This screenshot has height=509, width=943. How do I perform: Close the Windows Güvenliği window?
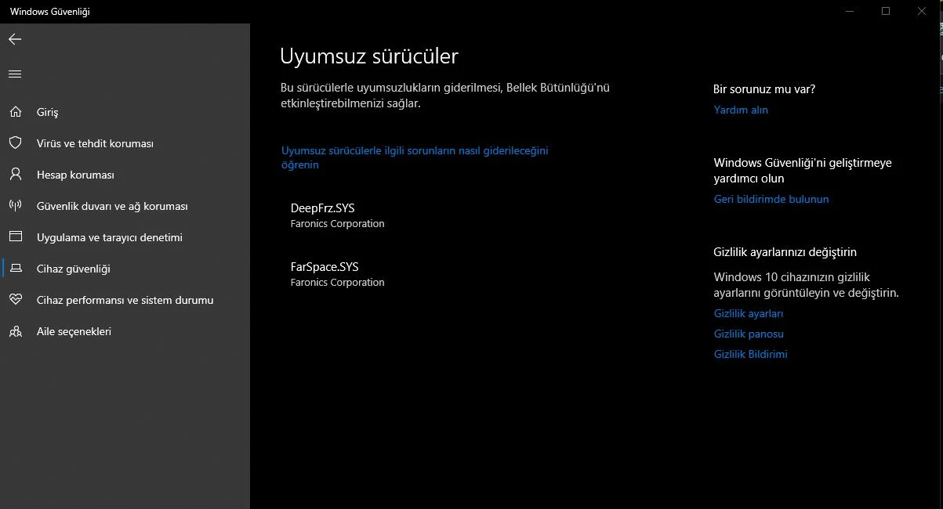tap(922, 11)
